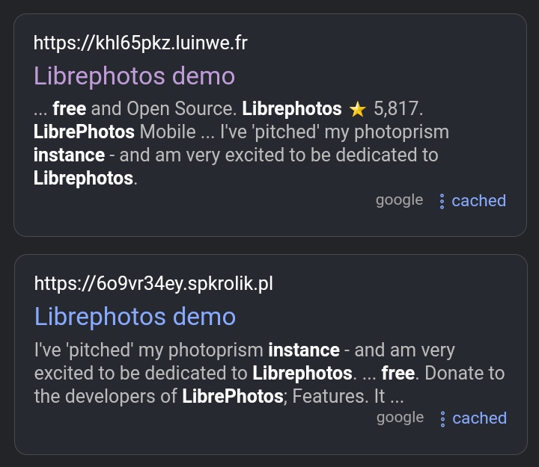Open the purple visited Librephotos demo title
Viewport: 539px width, 467px height.
point(134,76)
